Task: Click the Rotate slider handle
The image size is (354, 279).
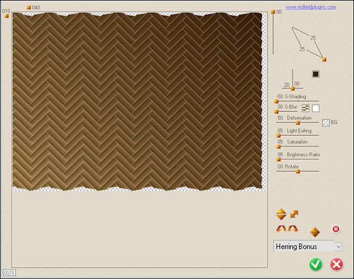Action: point(298,172)
